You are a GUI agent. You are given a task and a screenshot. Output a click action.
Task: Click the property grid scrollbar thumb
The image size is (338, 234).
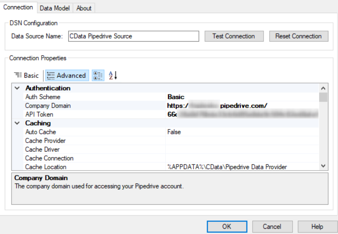coord(324,97)
